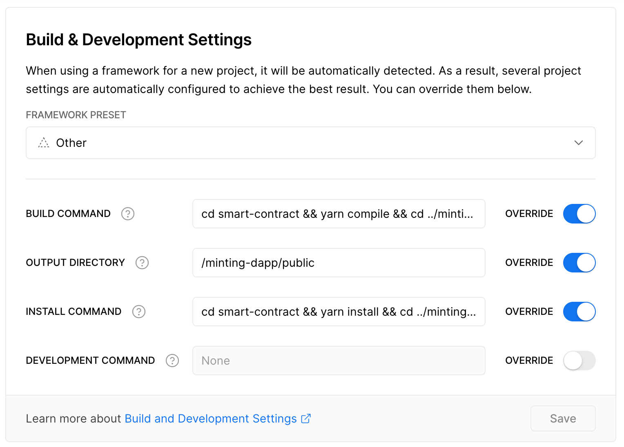Image resolution: width=624 pixels, height=447 pixels.
Task: Click the Build Command help icon
Action: [128, 214]
